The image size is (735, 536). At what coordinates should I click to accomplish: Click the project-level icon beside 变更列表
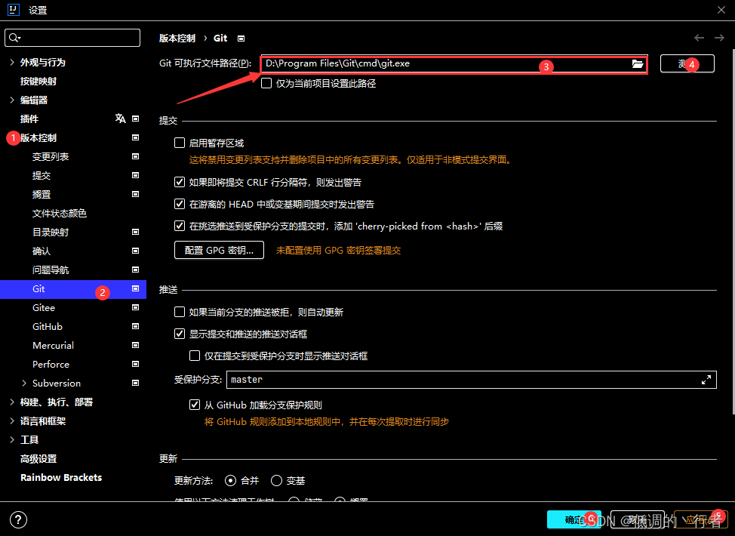[136, 156]
